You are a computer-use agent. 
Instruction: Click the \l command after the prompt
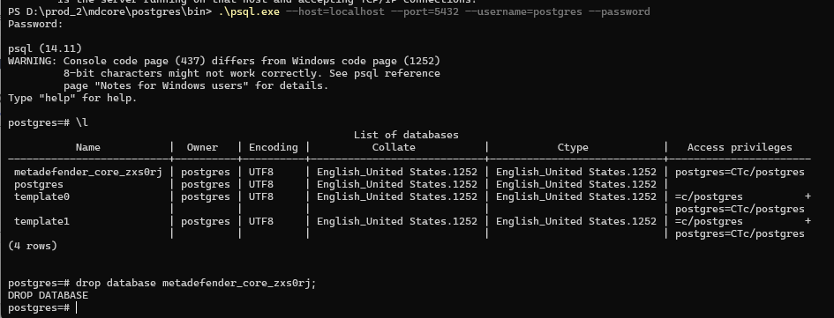click(82, 122)
